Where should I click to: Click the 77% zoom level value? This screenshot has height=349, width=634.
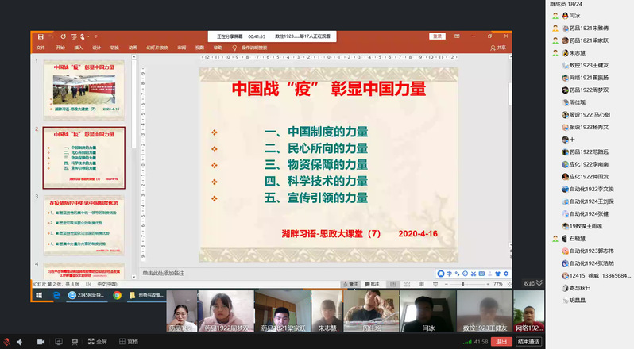[x=497, y=284]
